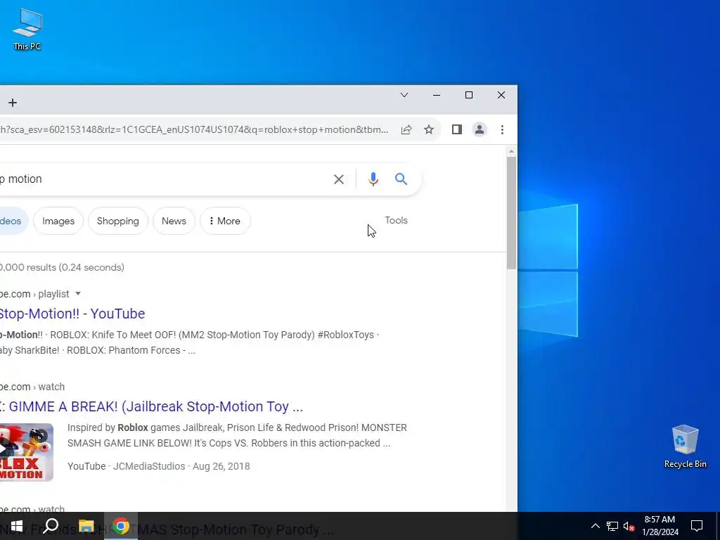This screenshot has width=720, height=540.
Task: Open File Explorer from taskbar
Action: pos(86,526)
